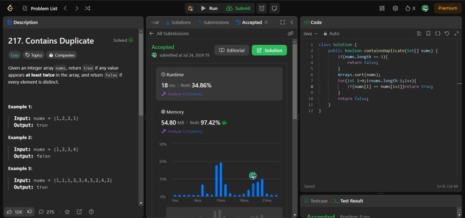The width and height of the screenshot is (465, 218).
Task: Click the shuffle random problem icon
Action: [88, 8]
